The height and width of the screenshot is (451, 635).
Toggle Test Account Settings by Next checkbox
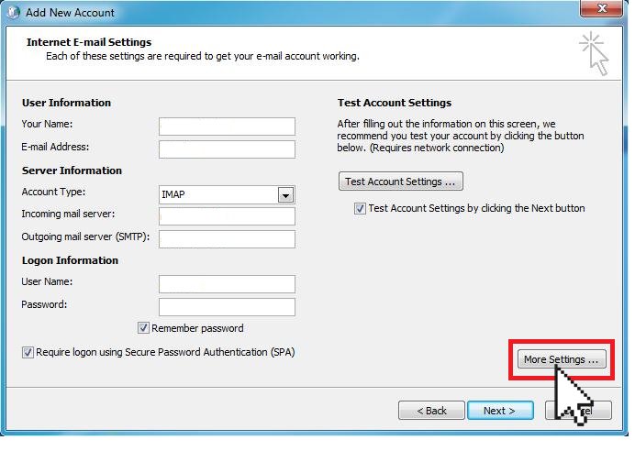(x=360, y=208)
